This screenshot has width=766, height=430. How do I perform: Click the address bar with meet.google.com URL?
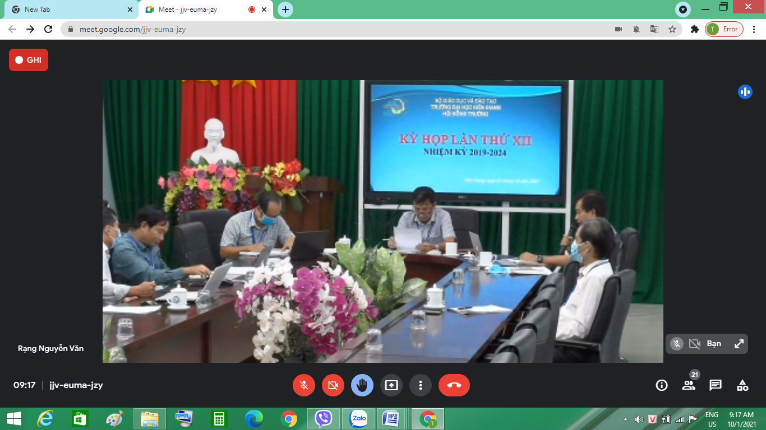(336, 29)
